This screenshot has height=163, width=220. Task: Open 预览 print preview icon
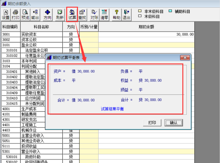25,14
